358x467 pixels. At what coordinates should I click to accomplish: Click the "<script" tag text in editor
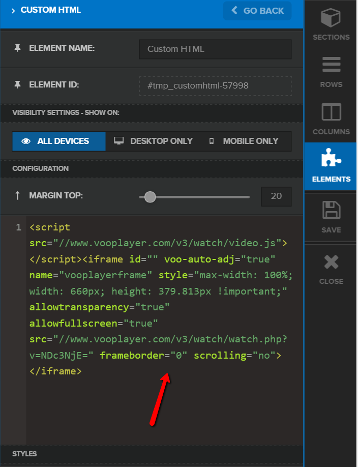pyautogui.click(x=50, y=227)
